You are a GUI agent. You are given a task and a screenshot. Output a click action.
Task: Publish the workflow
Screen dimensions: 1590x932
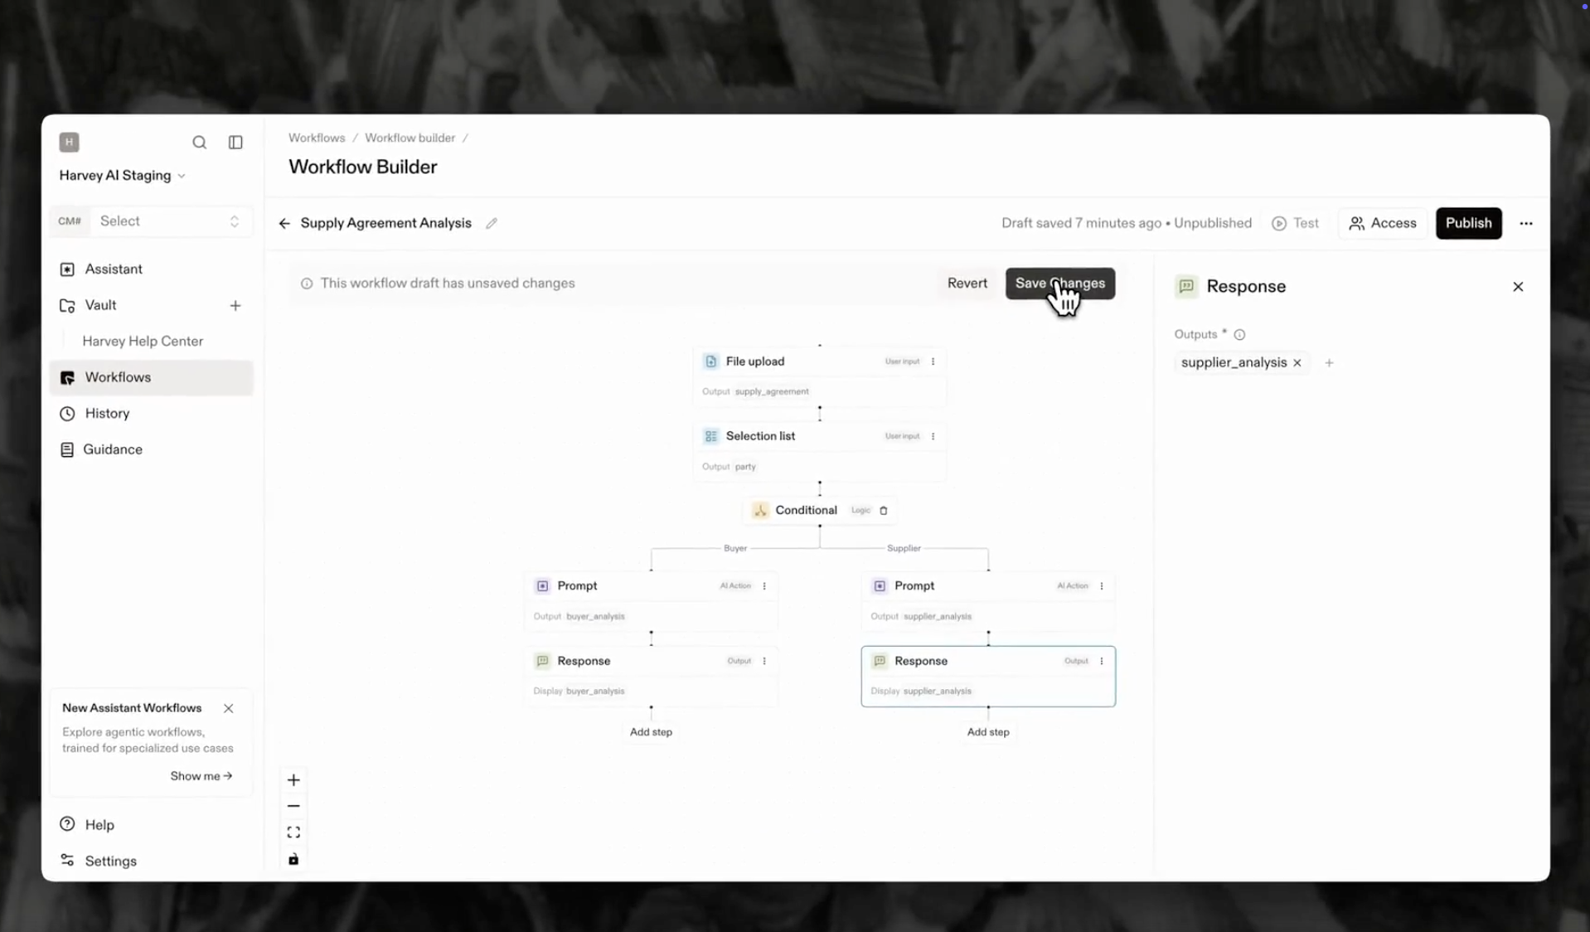(1468, 224)
